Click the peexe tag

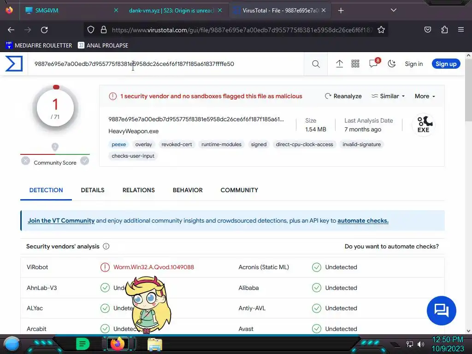tap(118, 144)
